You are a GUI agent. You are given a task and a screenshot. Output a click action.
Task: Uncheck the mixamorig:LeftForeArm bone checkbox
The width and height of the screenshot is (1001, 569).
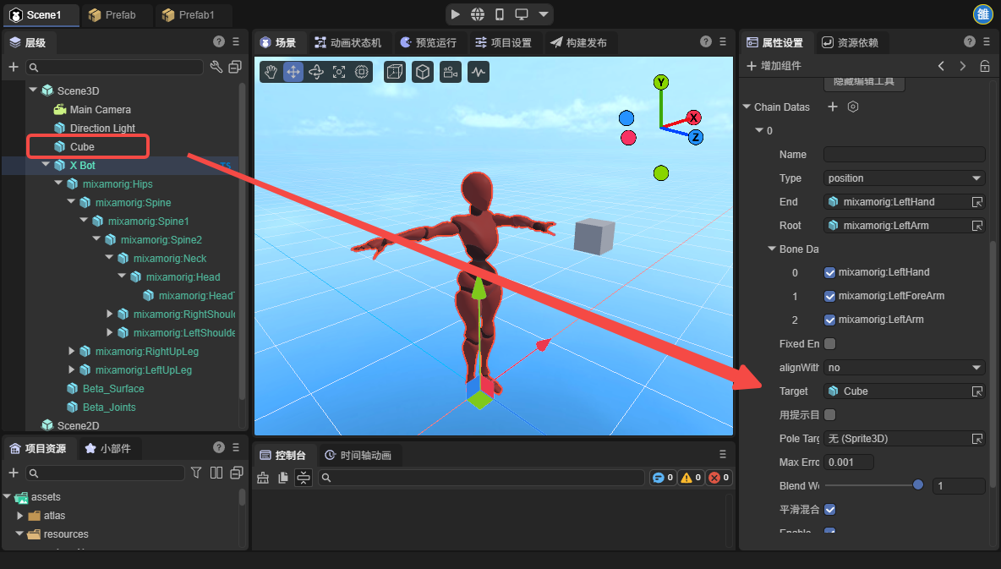829,297
